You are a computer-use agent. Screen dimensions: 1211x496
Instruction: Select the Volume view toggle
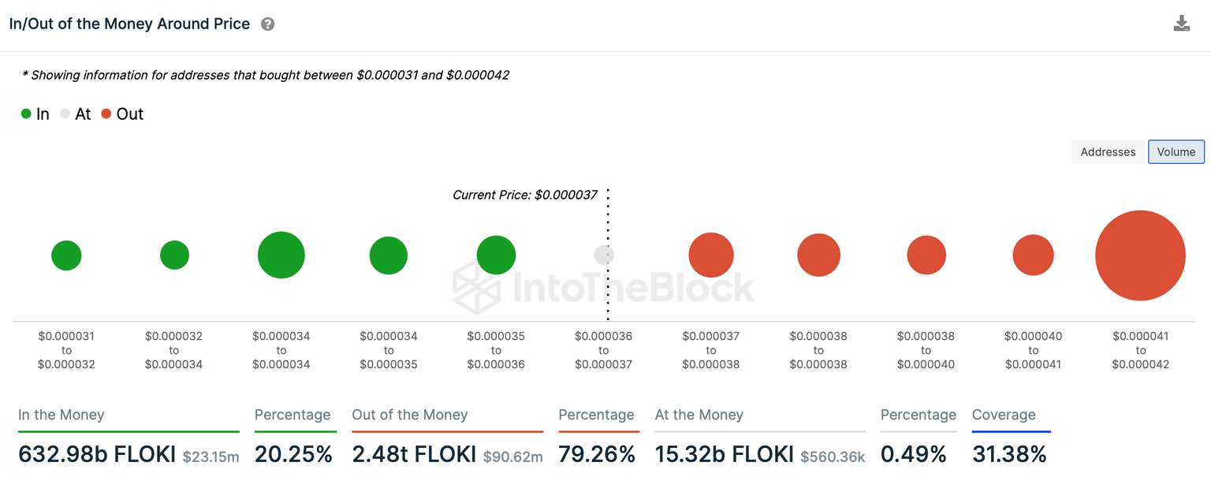coord(1176,152)
